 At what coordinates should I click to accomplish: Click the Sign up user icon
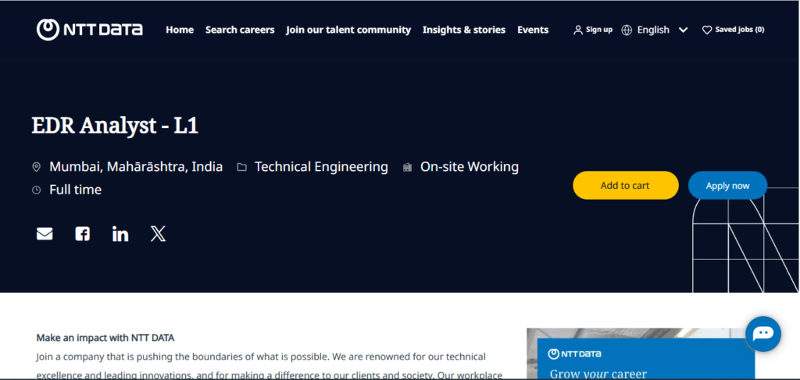coord(578,30)
